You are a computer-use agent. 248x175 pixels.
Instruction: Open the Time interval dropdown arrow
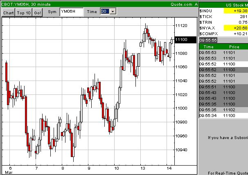point(113,11)
